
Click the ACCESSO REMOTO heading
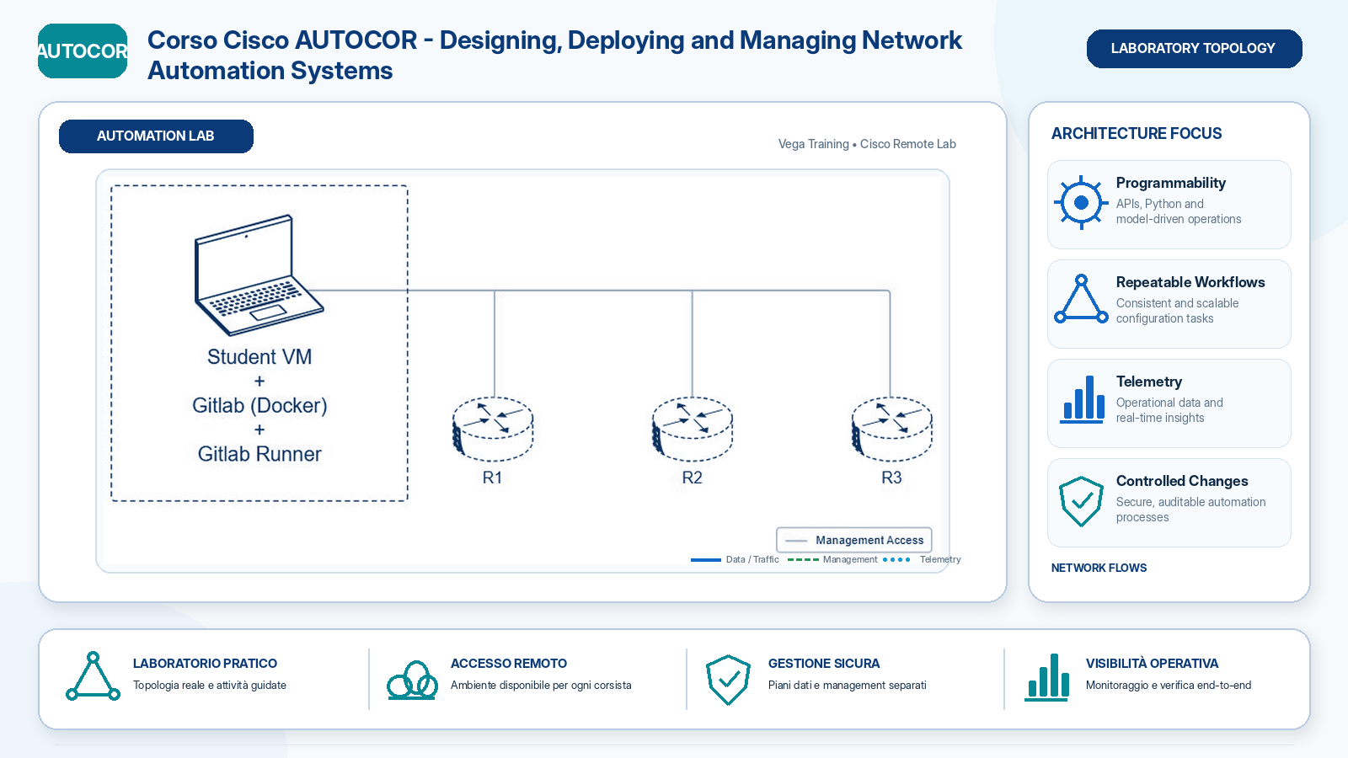point(509,664)
